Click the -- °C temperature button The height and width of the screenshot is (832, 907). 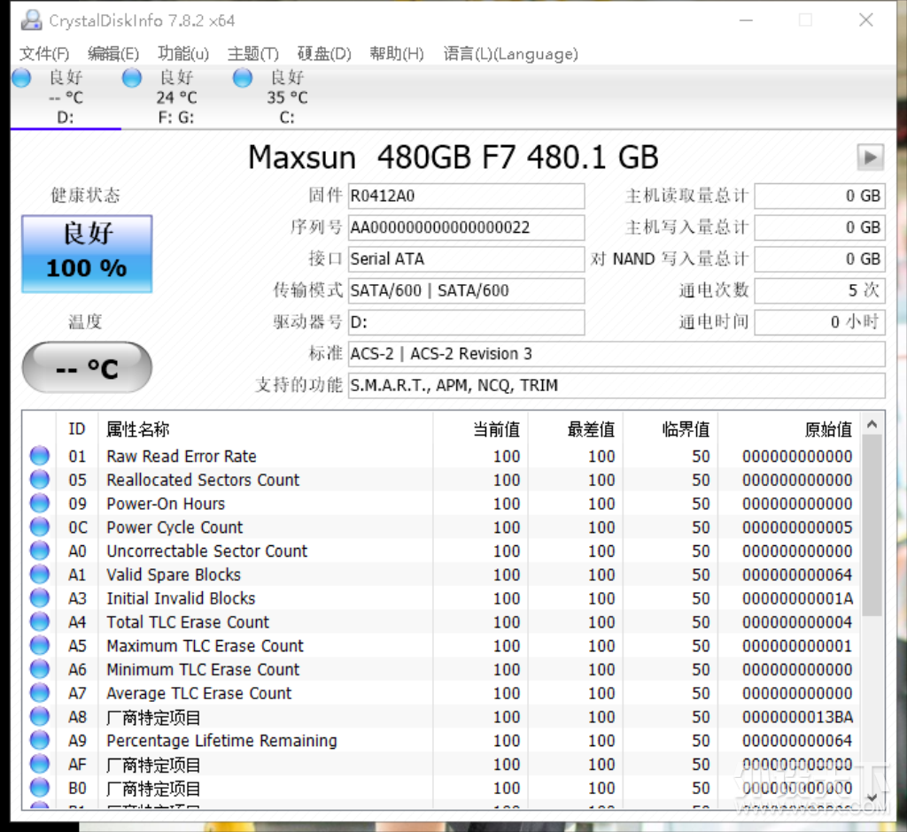click(87, 367)
